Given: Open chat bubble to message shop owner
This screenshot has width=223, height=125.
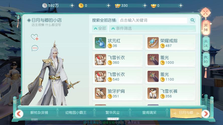Looking at the screenshot, I should click(35, 48).
